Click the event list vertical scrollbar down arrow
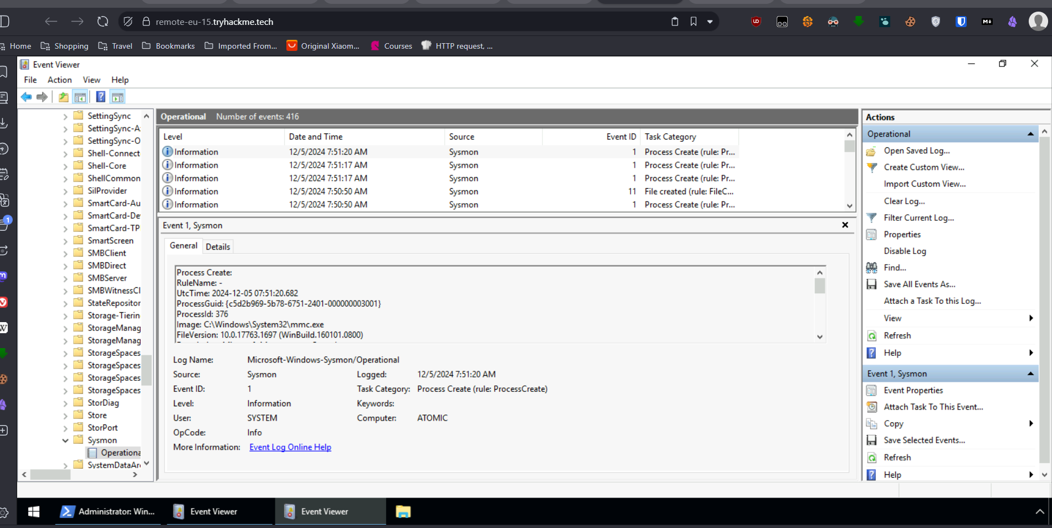Viewport: 1052px width, 528px height. tap(849, 206)
